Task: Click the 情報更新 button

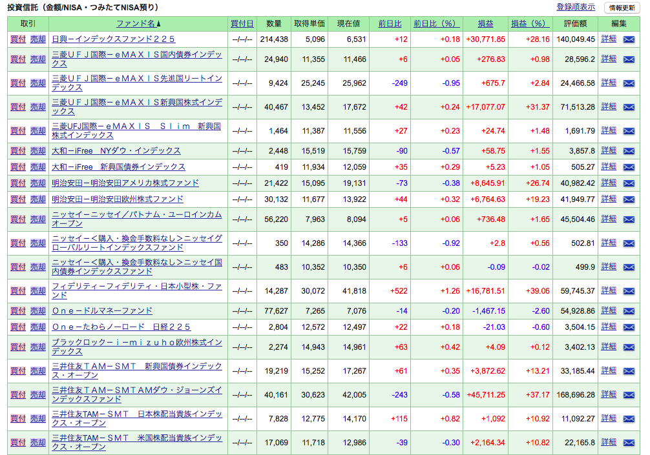Action: coord(622,8)
